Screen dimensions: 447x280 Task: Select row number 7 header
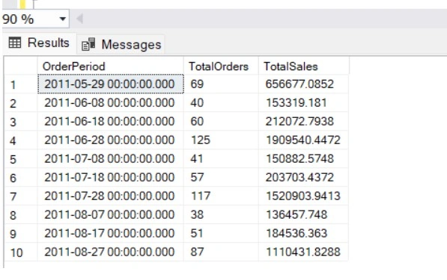21,196
